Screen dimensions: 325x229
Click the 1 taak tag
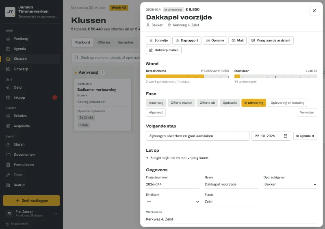click(x=84, y=125)
